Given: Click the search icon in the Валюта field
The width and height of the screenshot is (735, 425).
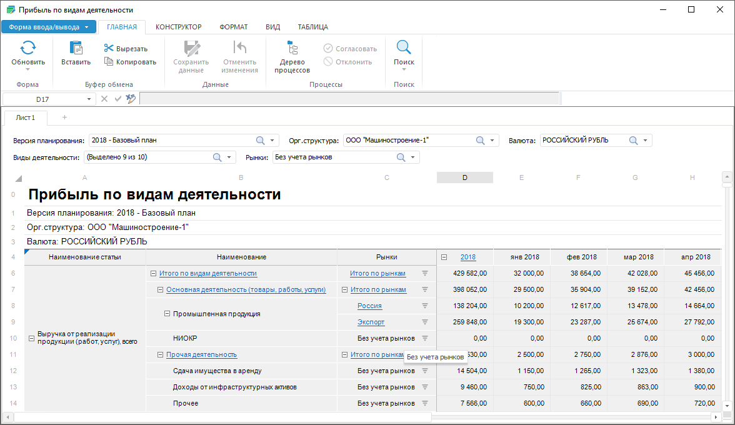Looking at the screenshot, I should coord(634,141).
